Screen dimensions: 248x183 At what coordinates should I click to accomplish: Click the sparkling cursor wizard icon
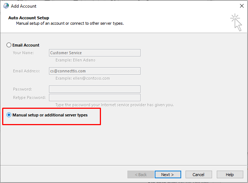click(x=236, y=22)
